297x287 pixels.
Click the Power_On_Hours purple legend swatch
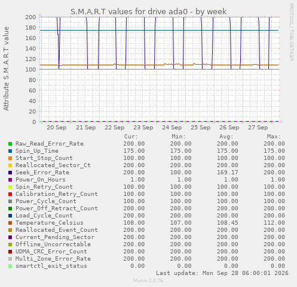(10, 180)
